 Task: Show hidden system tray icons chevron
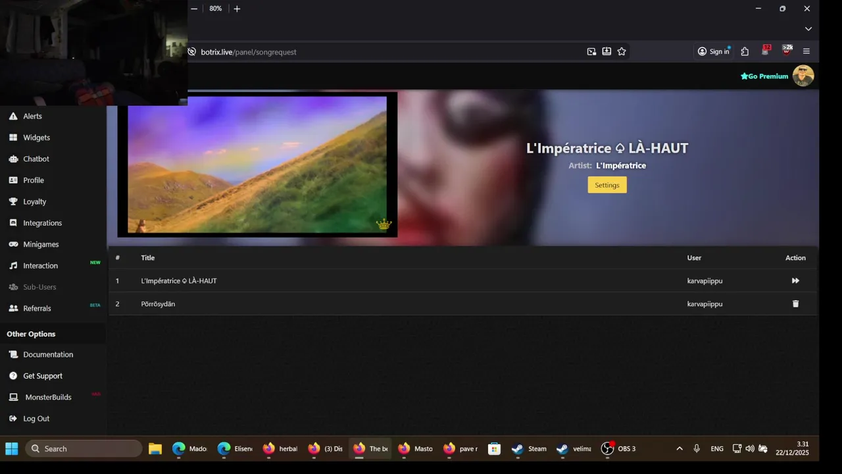click(680, 449)
